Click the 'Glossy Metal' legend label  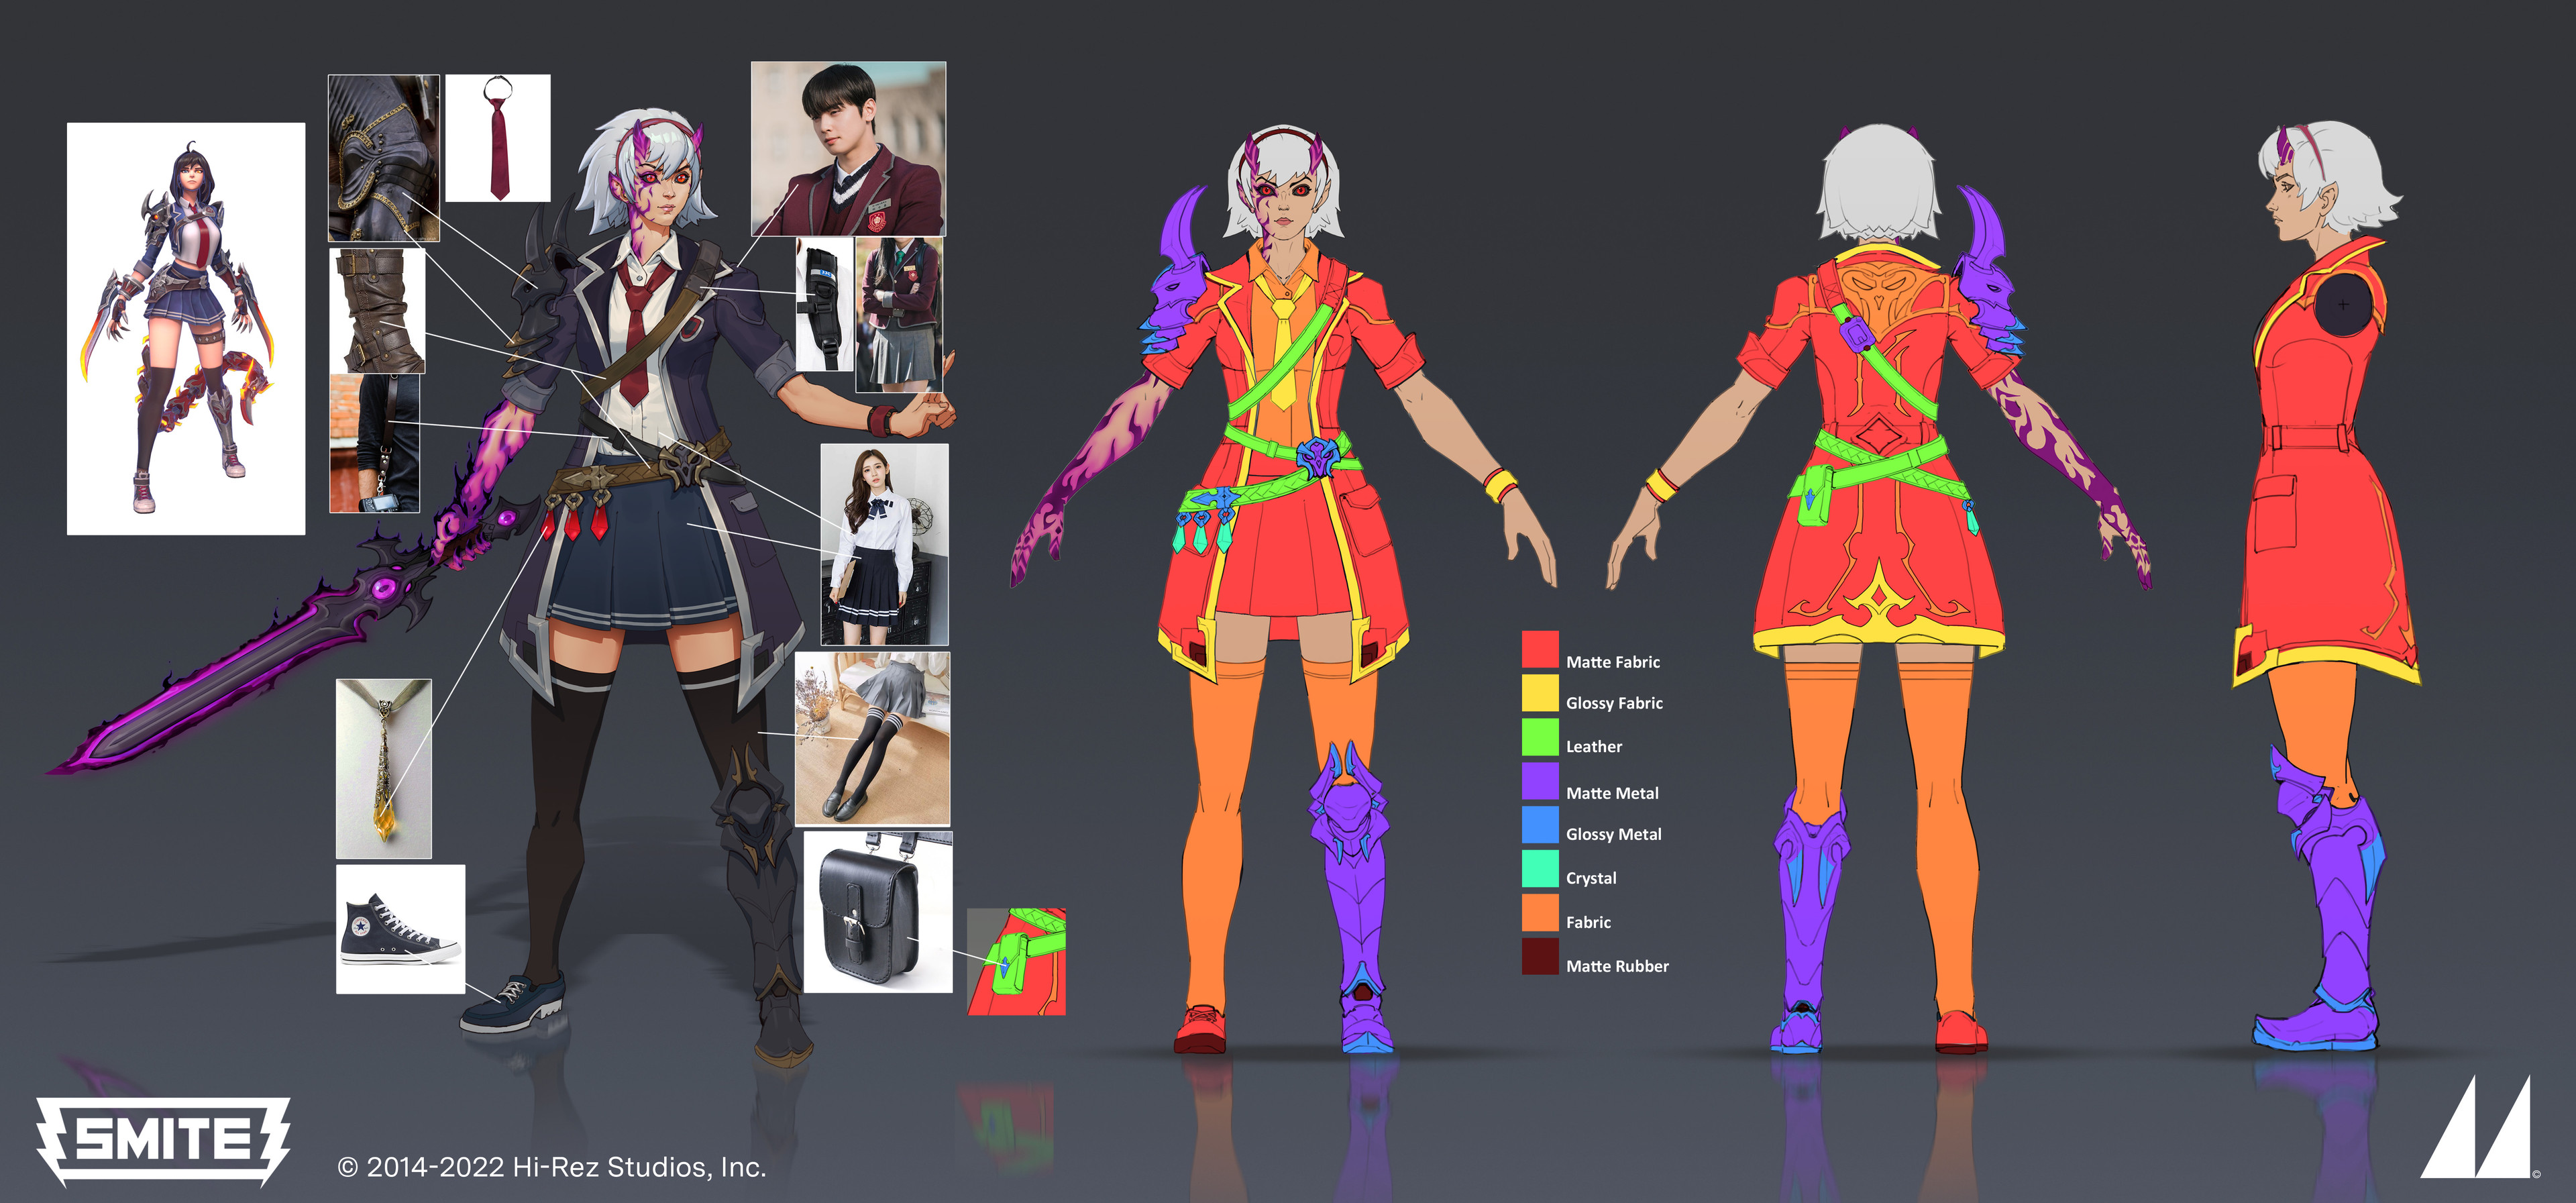tap(1613, 834)
